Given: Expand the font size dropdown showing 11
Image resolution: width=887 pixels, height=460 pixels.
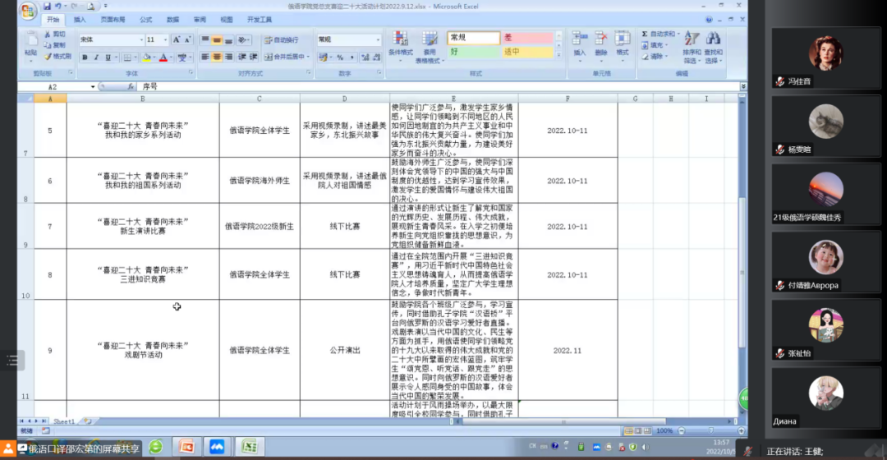Looking at the screenshot, I should (164, 39).
